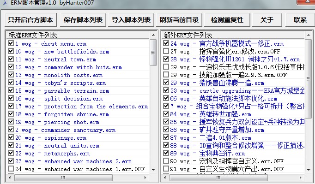315x184 pixels.
Task: Click up arrow of 额外ERM文件列表 scrollbar
Action: (x=309, y=35)
